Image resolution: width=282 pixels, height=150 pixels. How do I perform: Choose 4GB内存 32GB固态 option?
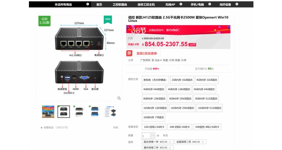(x=207, y=80)
